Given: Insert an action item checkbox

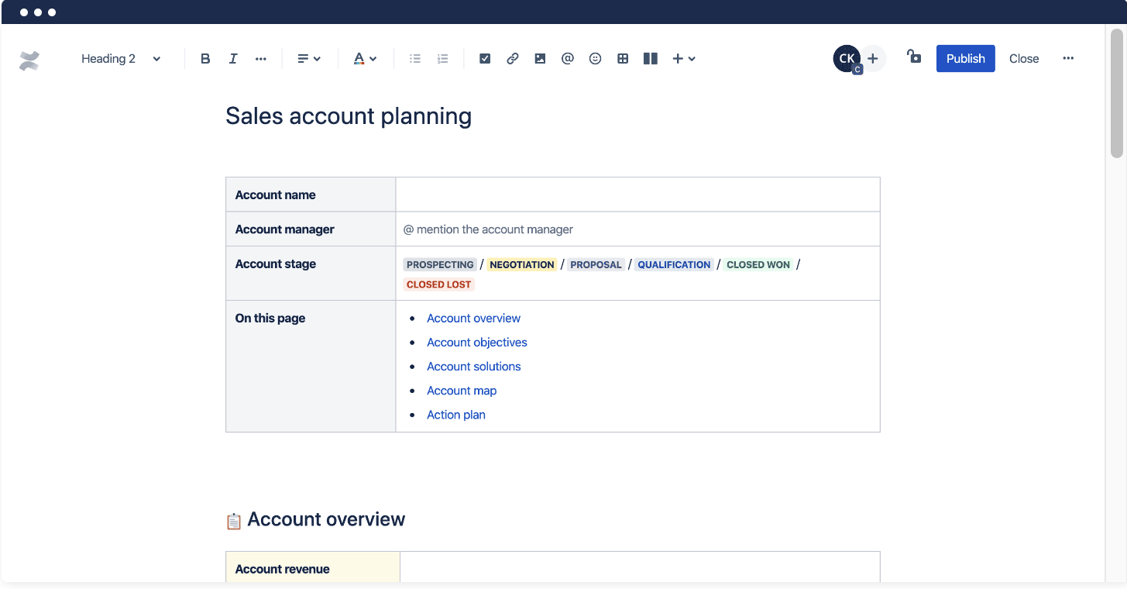Looking at the screenshot, I should coord(484,58).
